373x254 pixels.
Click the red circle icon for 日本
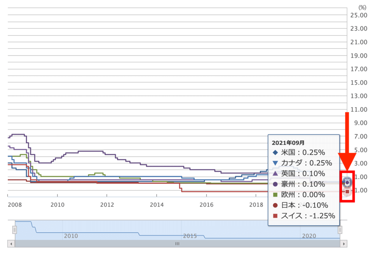point(275,205)
